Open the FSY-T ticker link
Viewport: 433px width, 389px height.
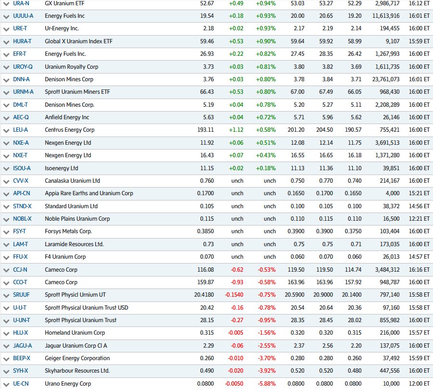[19, 231]
